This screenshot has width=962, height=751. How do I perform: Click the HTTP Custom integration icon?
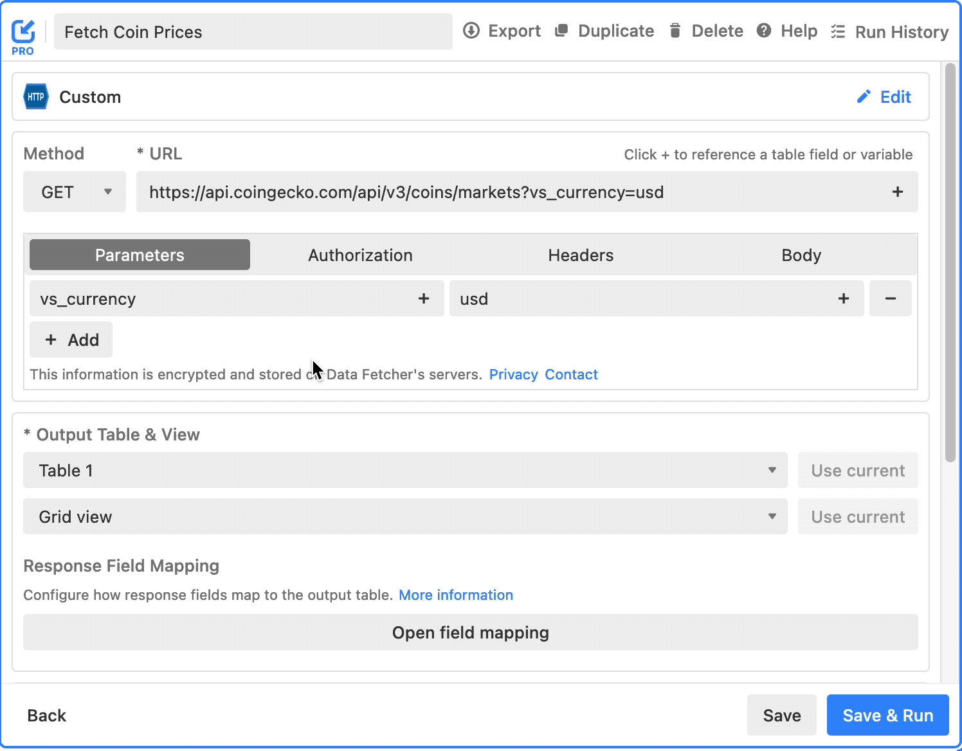36,96
